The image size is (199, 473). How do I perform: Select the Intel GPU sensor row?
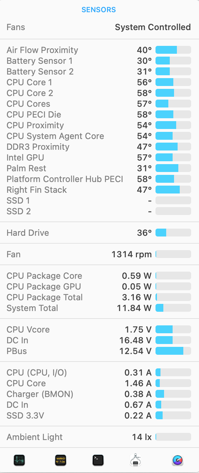coord(99,158)
